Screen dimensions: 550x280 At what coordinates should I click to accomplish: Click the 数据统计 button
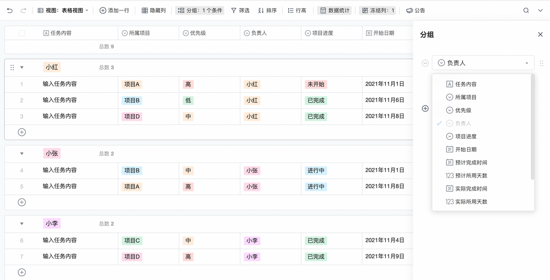[334, 10]
